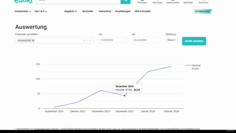236x133 pixels.
Task: Click the eduki logo
Action: coord(23,1)
